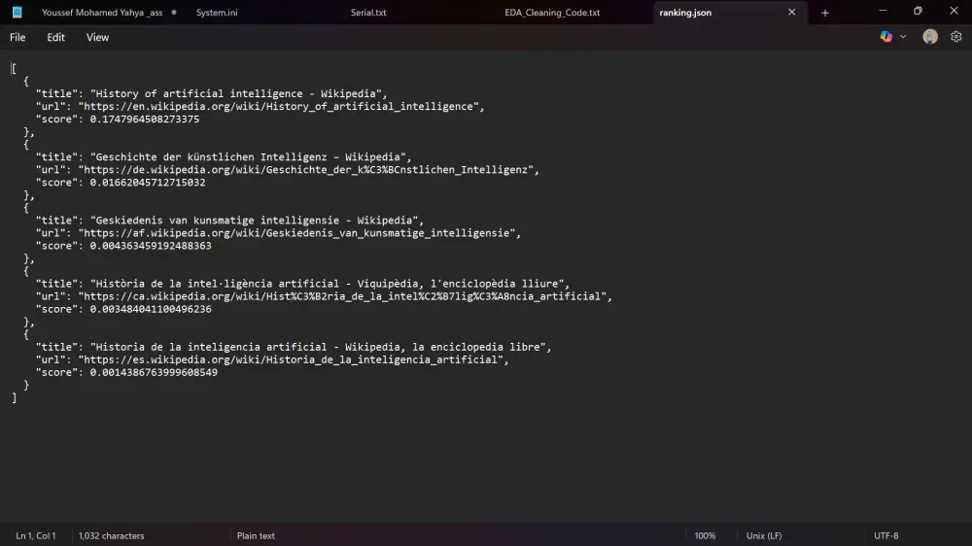Click score value 0.004363459192488363

pos(151,246)
